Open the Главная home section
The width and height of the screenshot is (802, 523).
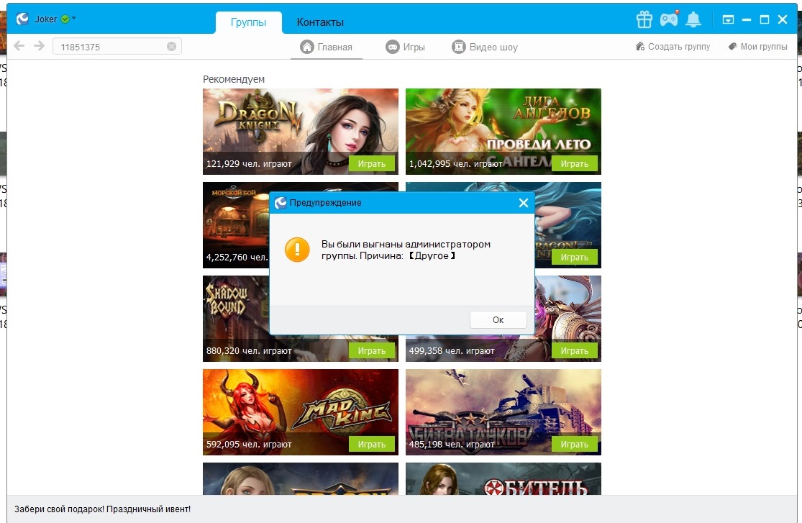(x=327, y=47)
